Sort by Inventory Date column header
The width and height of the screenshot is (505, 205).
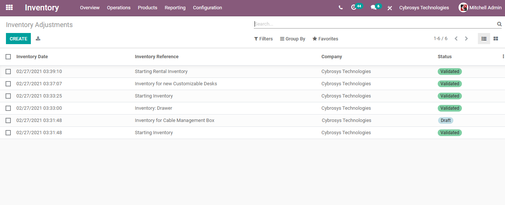(x=32, y=57)
